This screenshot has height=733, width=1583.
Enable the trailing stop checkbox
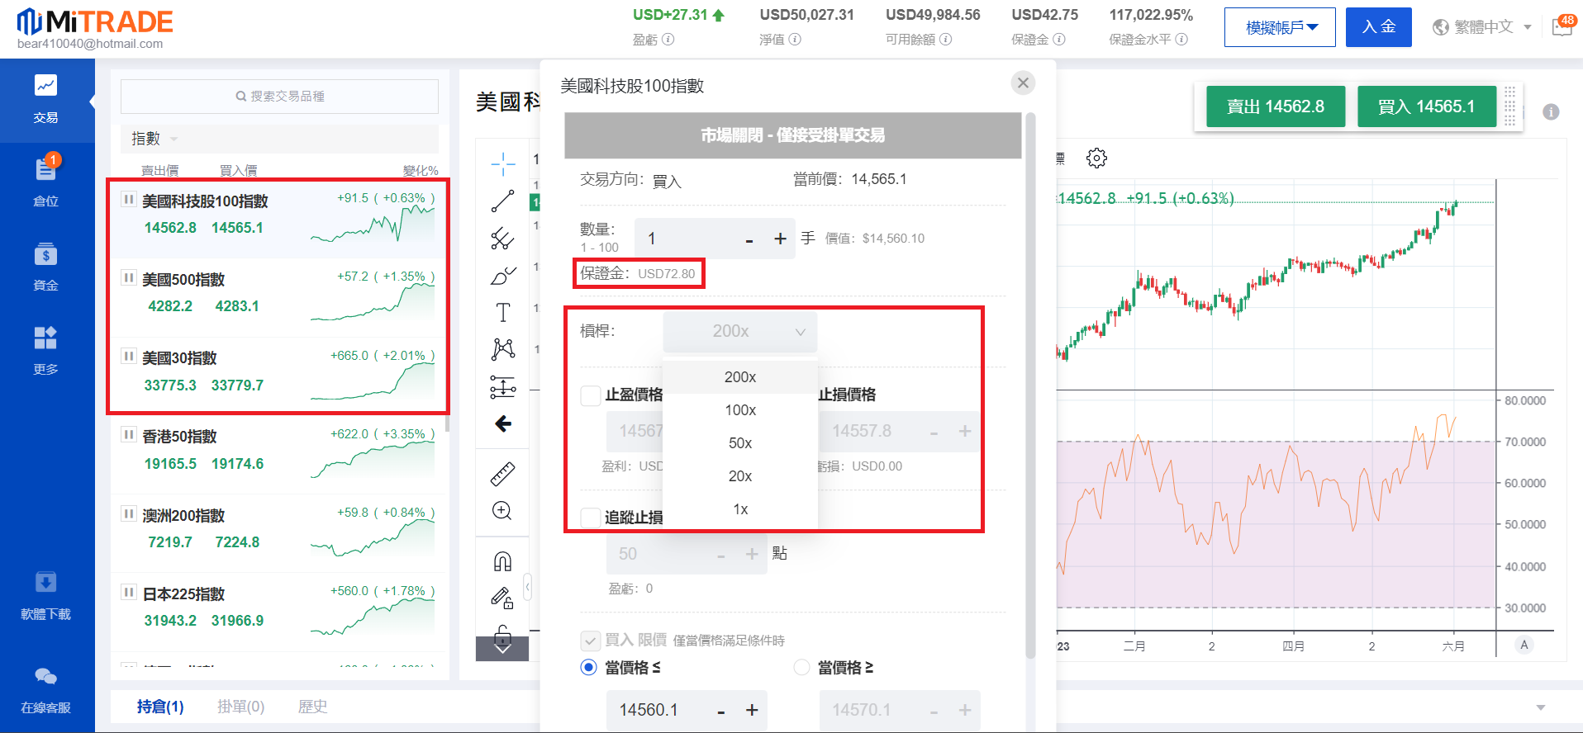590,518
